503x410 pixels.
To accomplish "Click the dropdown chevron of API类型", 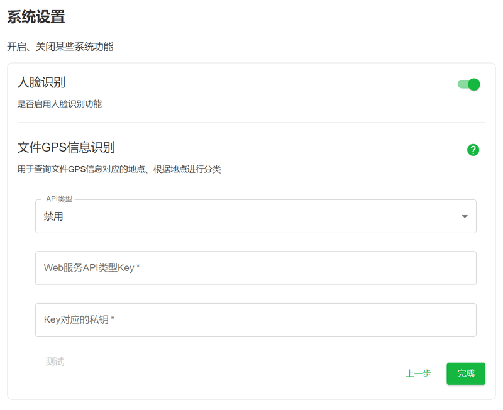I will pyautogui.click(x=465, y=216).
